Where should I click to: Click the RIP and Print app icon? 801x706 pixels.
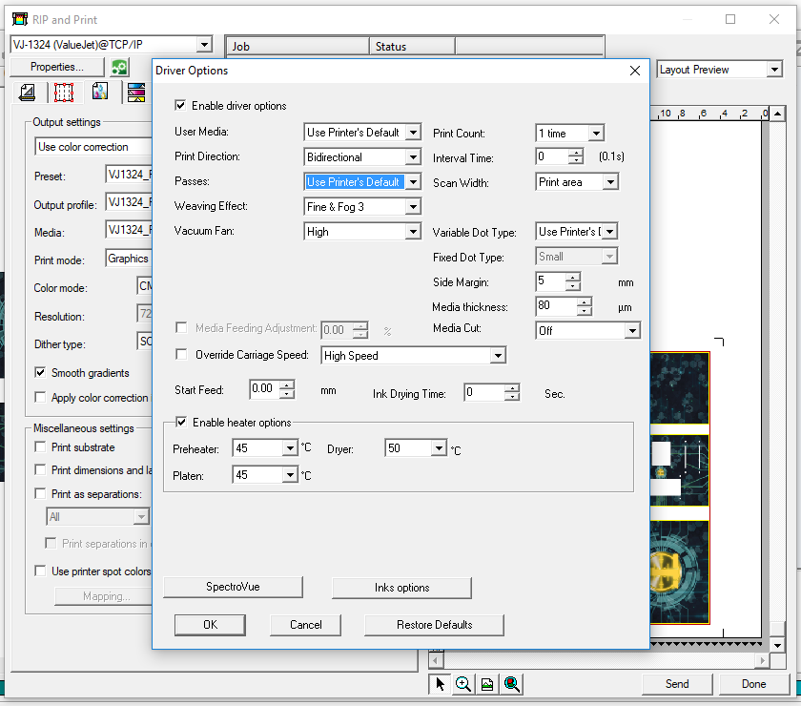tap(20, 19)
